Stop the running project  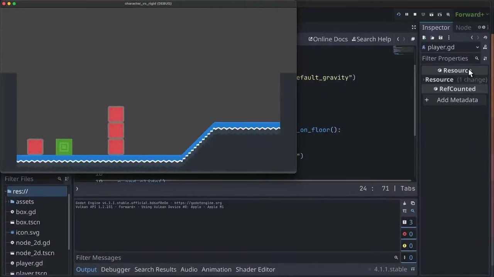click(415, 15)
